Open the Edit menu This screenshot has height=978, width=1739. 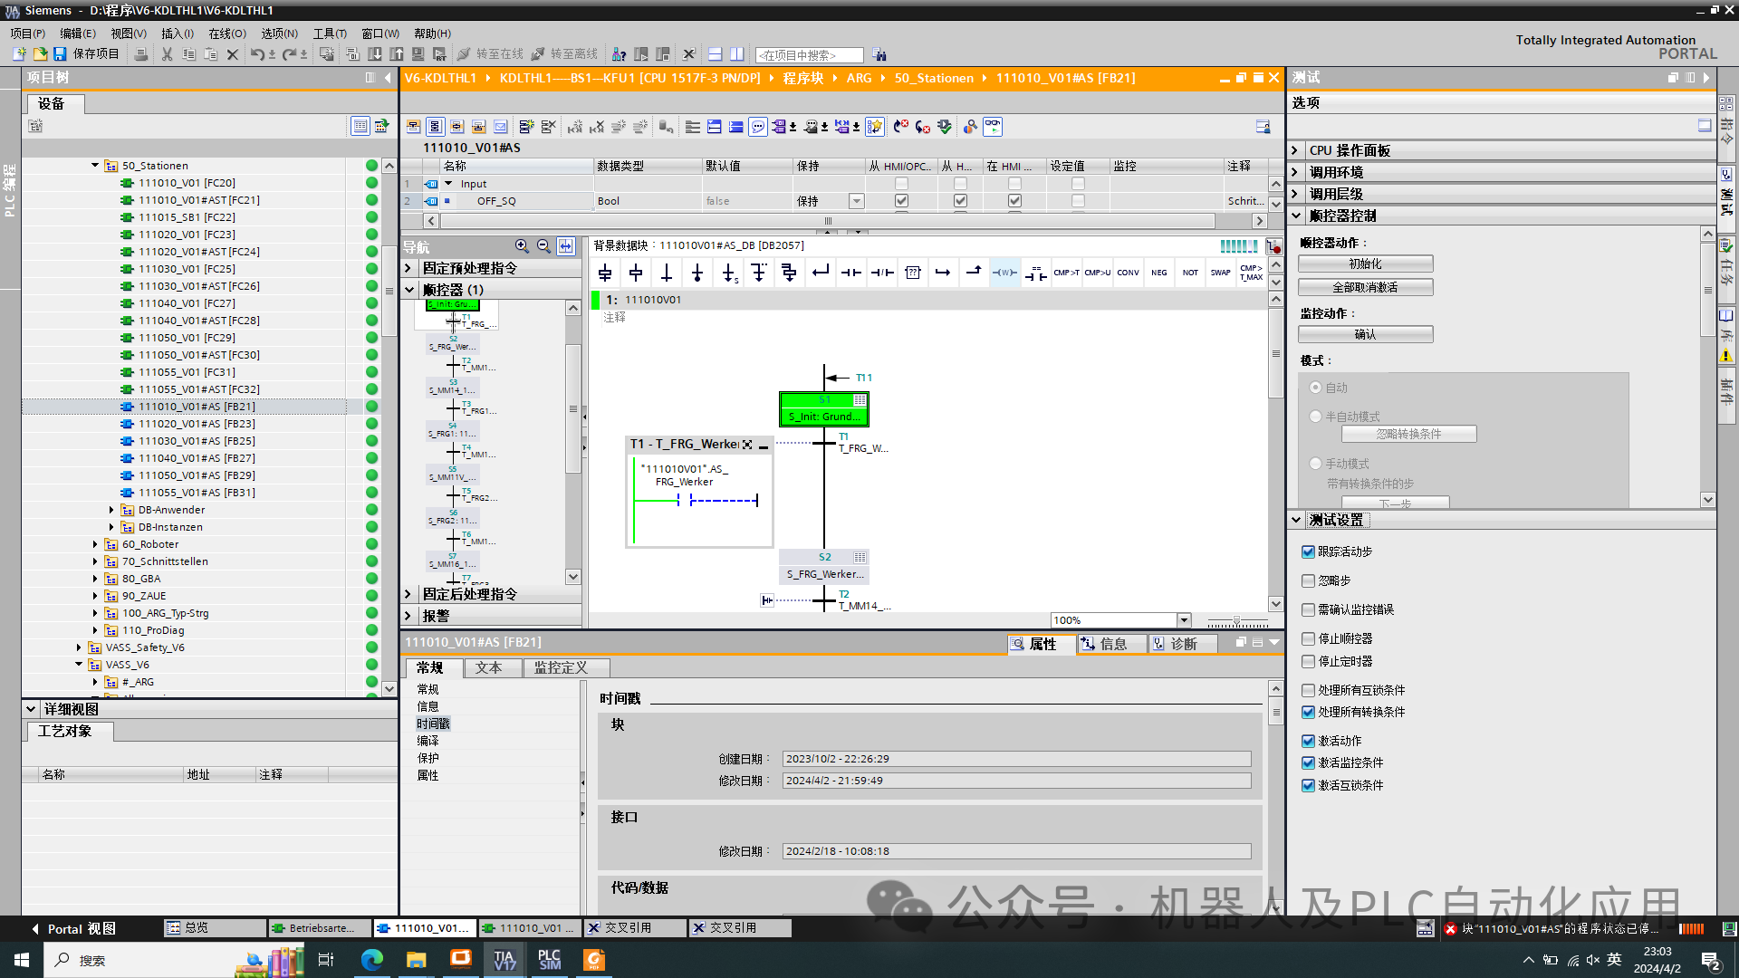pyautogui.click(x=77, y=34)
